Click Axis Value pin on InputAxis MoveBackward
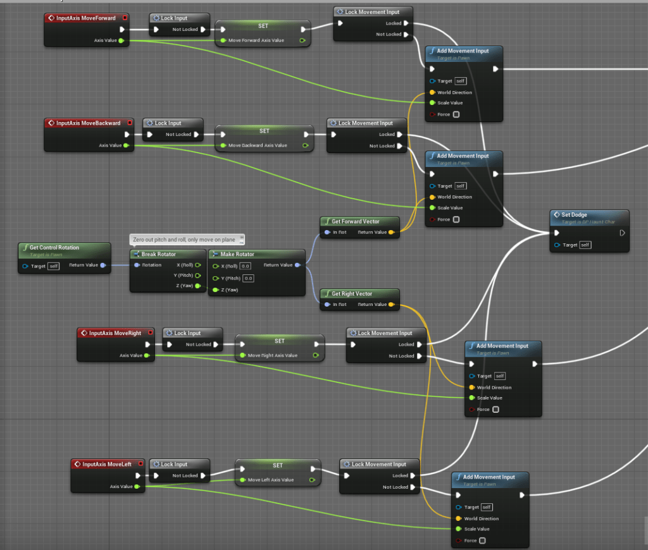 127,145
